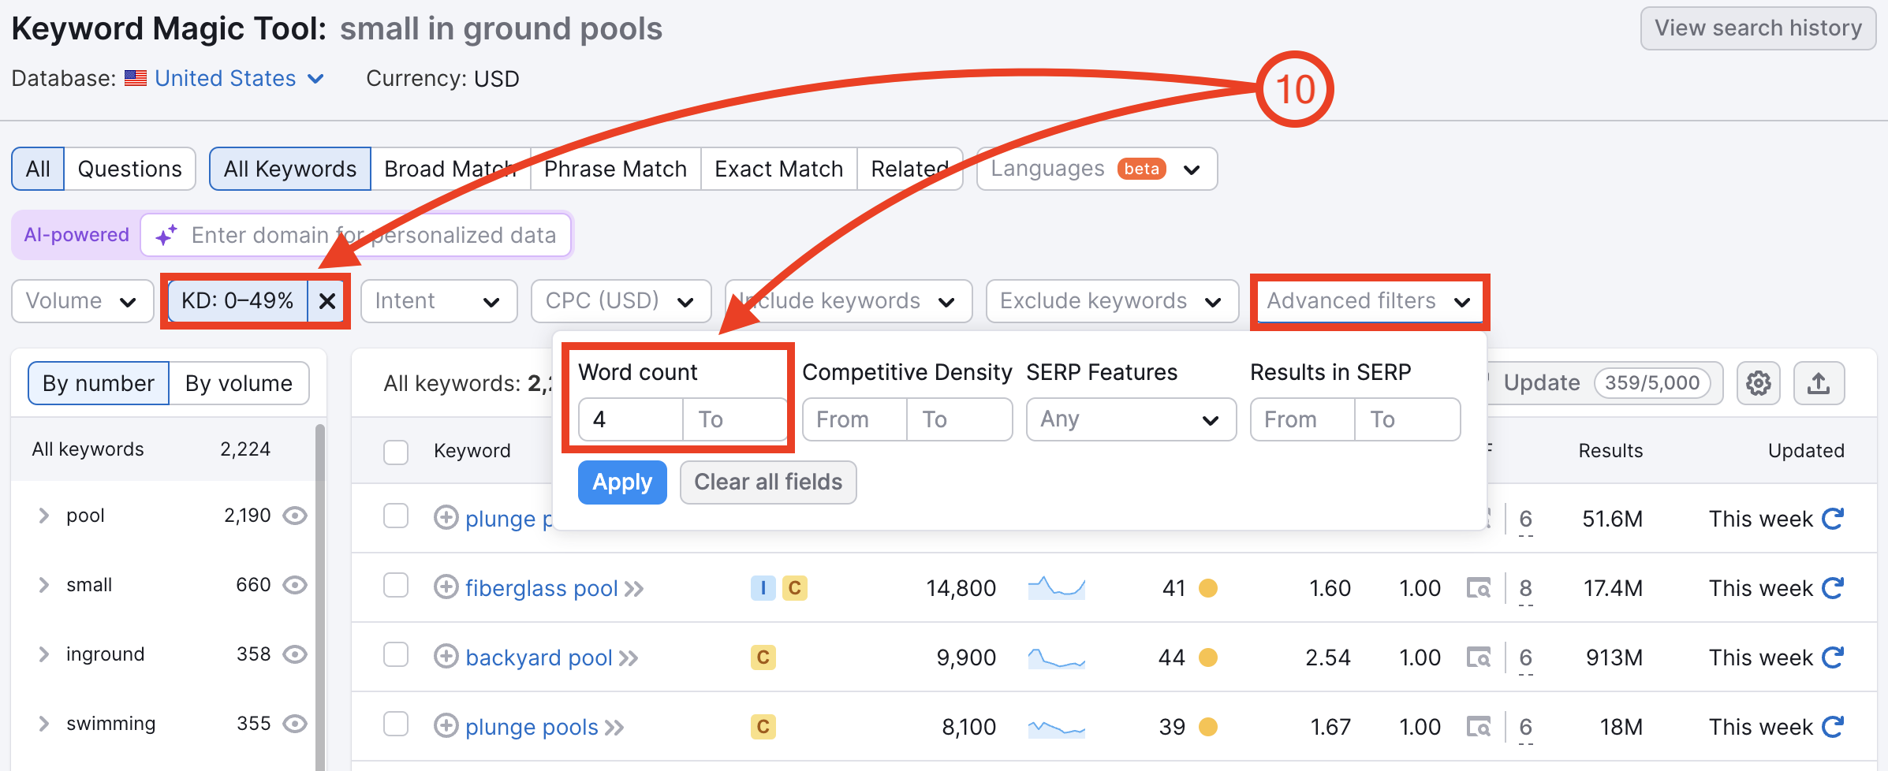
Task: Add backyard pool keyword with plus icon
Action: 446,657
